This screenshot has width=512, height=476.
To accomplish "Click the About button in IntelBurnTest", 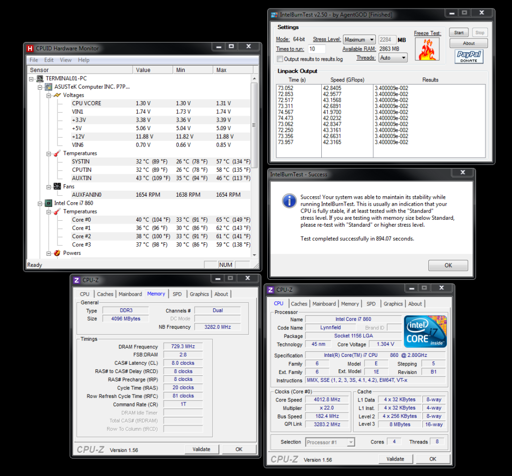I will click(468, 44).
